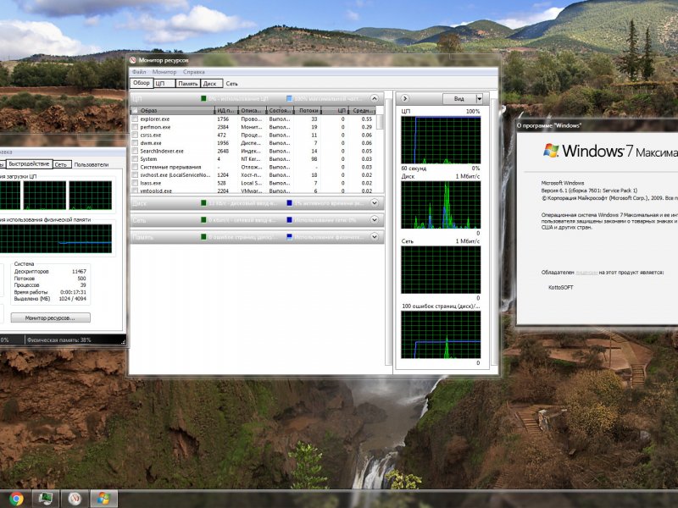This screenshot has height=508, width=678.
Task: Select the "explorer.exe" process name
Action: [x=155, y=119]
